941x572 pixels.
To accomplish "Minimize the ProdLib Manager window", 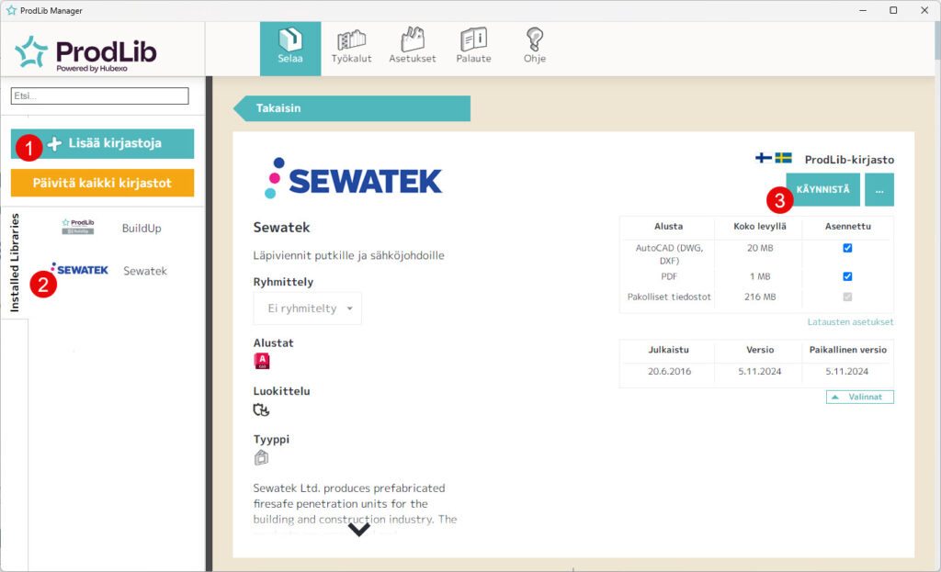I will click(862, 10).
